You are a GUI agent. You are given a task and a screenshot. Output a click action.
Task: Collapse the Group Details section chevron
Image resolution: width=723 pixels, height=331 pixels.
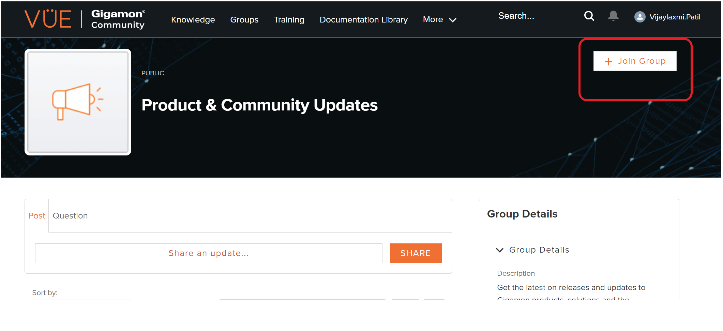500,250
